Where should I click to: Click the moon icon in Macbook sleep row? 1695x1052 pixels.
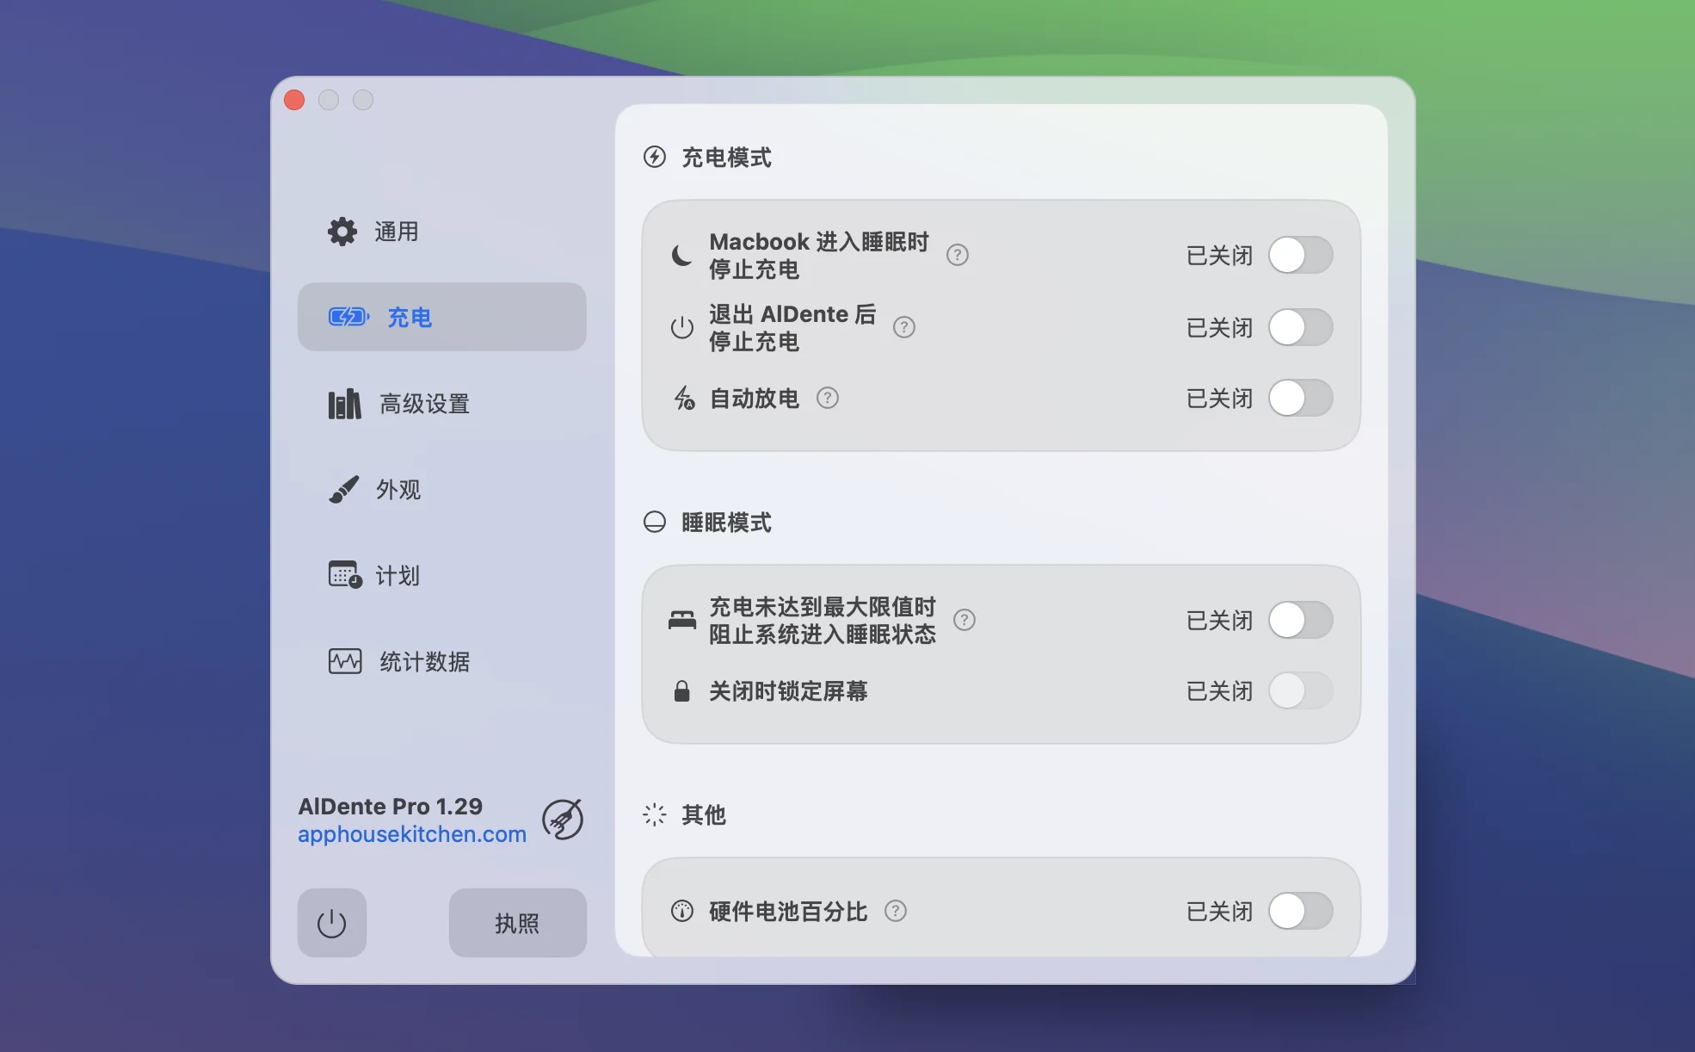point(681,255)
